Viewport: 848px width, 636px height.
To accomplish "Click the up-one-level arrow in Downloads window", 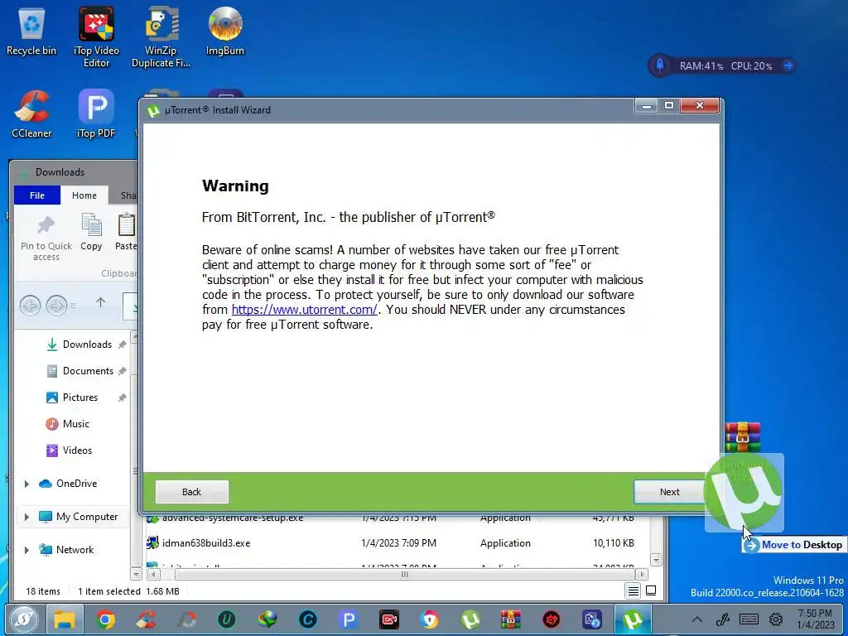I will coord(100,303).
